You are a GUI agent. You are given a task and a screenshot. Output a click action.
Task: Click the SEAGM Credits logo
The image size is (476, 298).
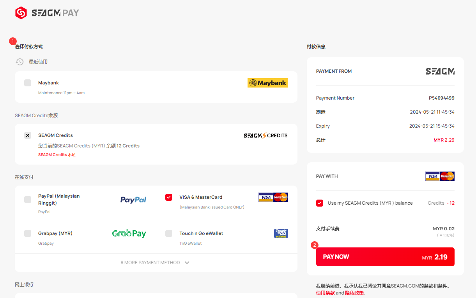click(x=265, y=135)
